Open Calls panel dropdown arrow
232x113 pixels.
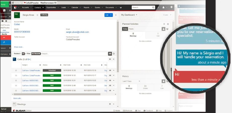coord(114,59)
